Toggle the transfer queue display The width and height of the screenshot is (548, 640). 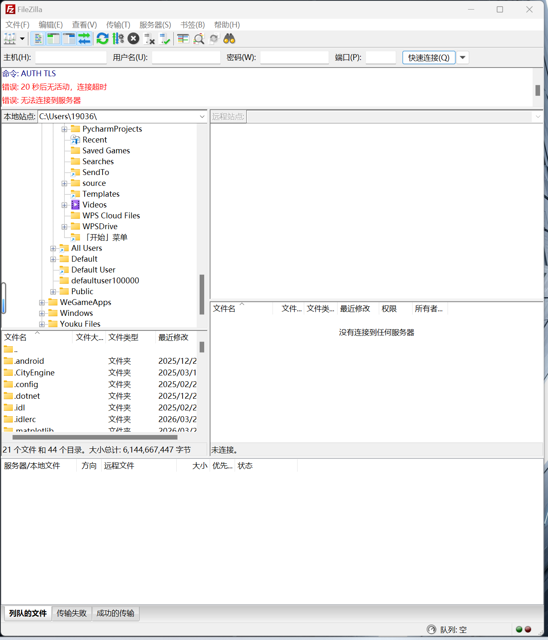pyautogui.click(x=84, y=39)
